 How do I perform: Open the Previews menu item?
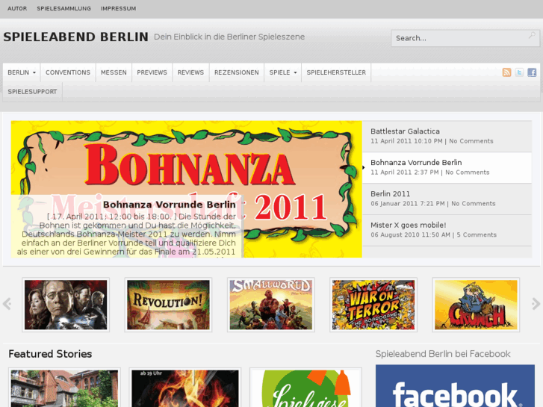point(152,72)
